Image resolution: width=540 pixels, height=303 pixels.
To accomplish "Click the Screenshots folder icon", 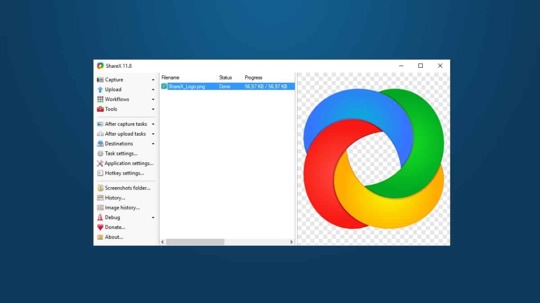I will click(100, 188).
